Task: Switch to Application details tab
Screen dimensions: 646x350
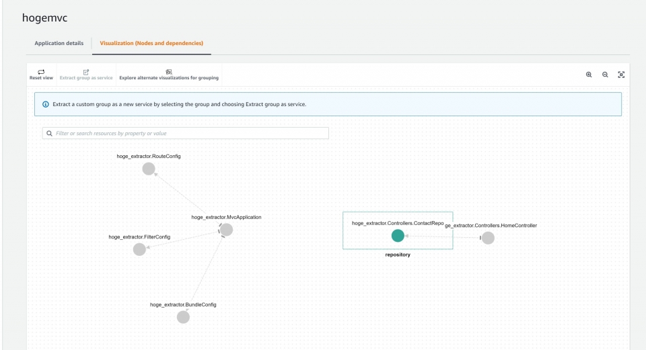Action: (x=59, y=43)
